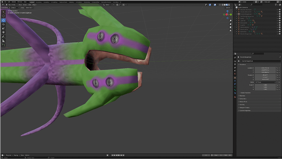The height and width of the screenshot is (159, 282).
Task: Toggle render camera icon of first outliner object
Action: coord(280,10)
